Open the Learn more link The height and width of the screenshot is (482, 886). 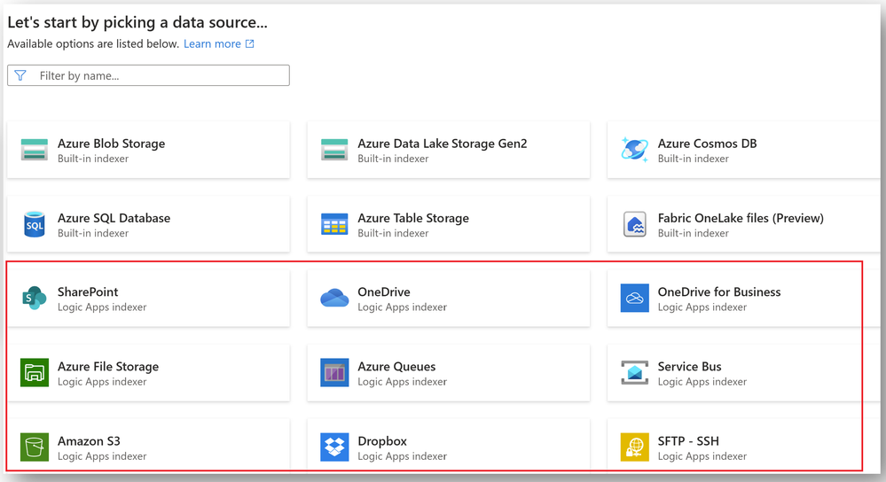coord(219,43)
